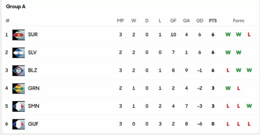
Task: Click the MP column header
Action: (x=120, y=21)
